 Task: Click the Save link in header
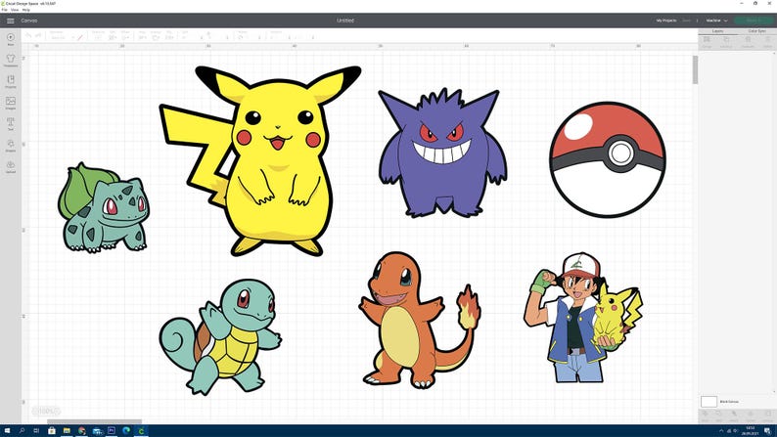point(686,21)
